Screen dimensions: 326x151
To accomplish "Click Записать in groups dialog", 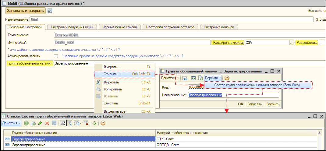I will 254,104.
